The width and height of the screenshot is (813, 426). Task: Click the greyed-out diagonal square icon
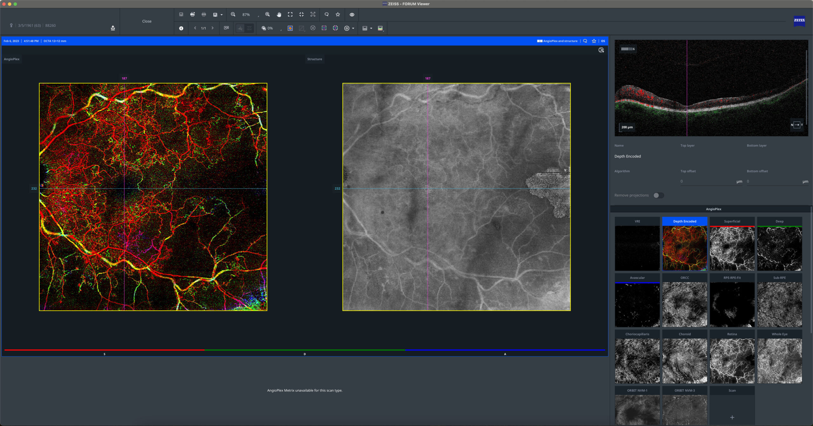pos(301,28)
